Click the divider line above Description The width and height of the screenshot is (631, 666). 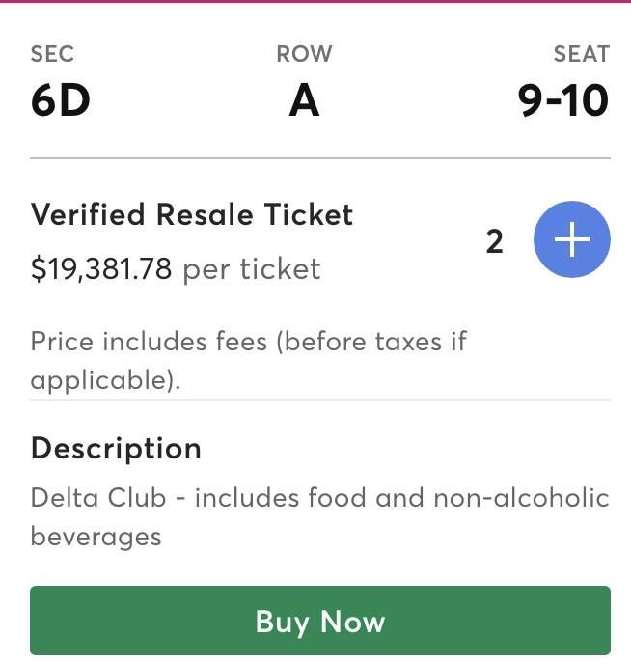pyautogui.click(x=320, y=399)
